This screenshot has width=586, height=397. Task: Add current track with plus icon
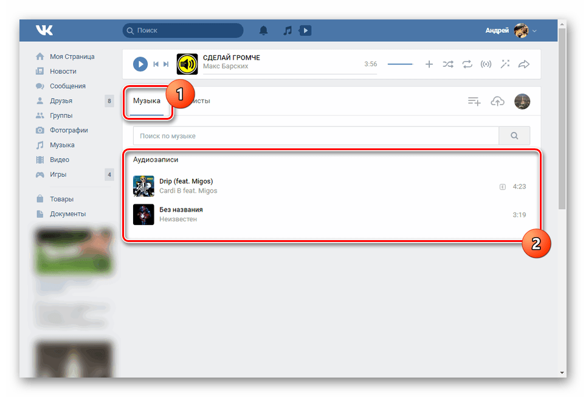pyautogui.click(x=429, y=64)
